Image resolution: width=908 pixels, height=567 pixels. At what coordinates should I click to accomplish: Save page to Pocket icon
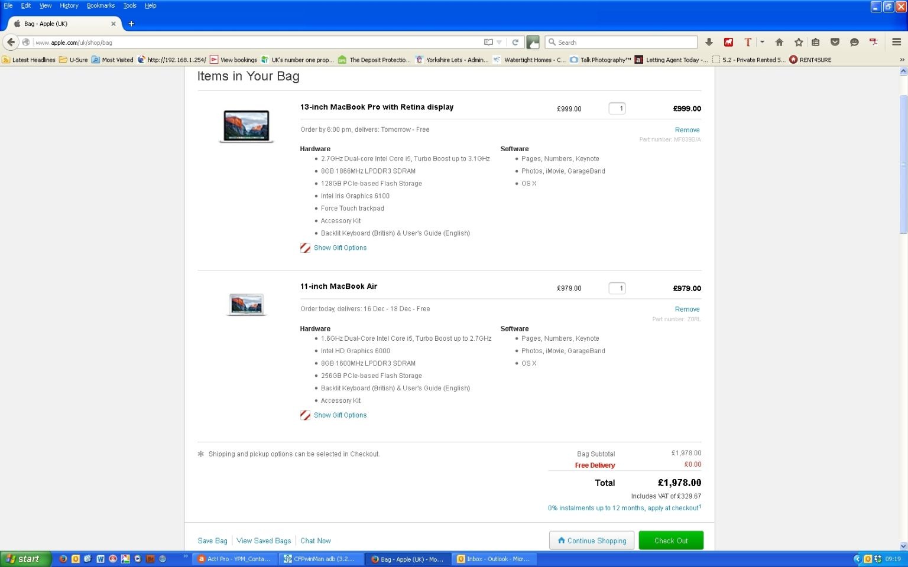835,42
